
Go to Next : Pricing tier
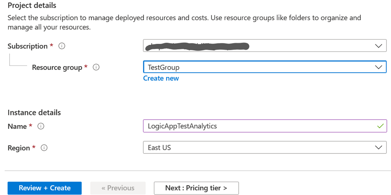point(196,188)
